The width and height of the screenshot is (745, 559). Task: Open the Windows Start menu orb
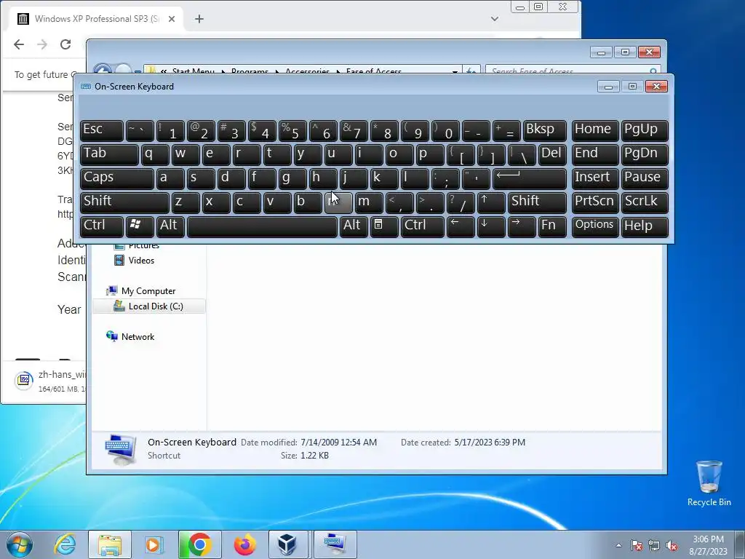coord(20,544)
